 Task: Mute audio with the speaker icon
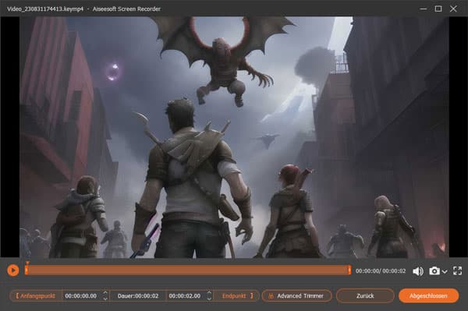click(418, 271)
